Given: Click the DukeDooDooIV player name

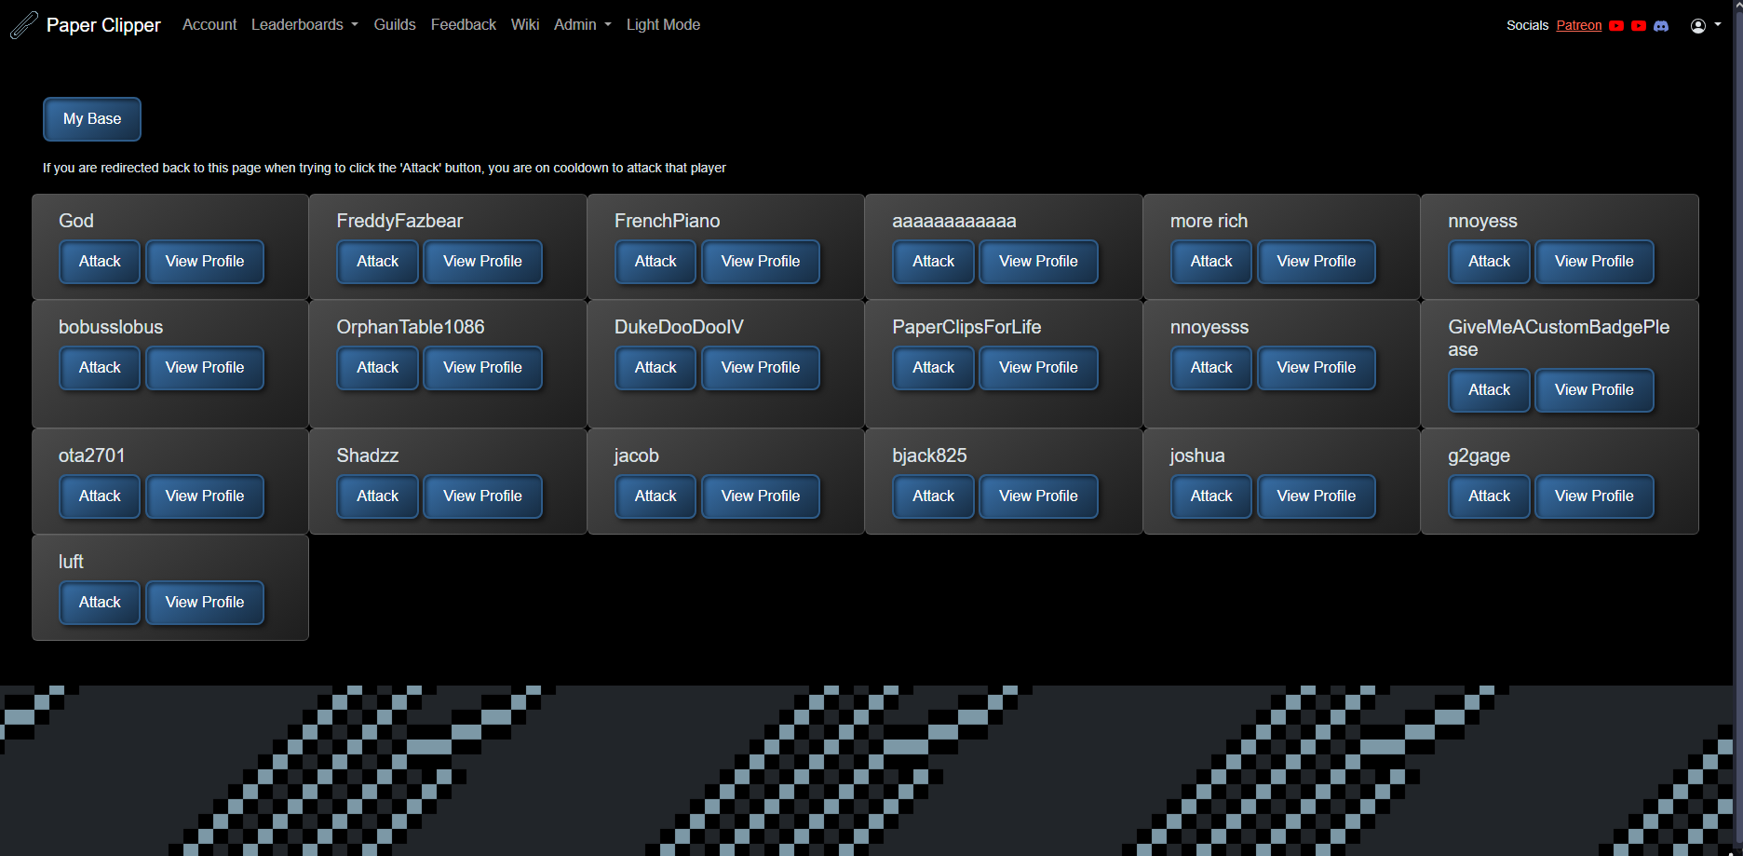Looking at the screenshot, I should click(679, 327).
